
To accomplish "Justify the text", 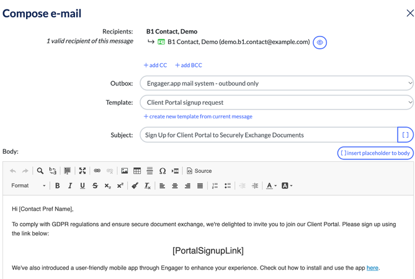I will pos(200,185).
